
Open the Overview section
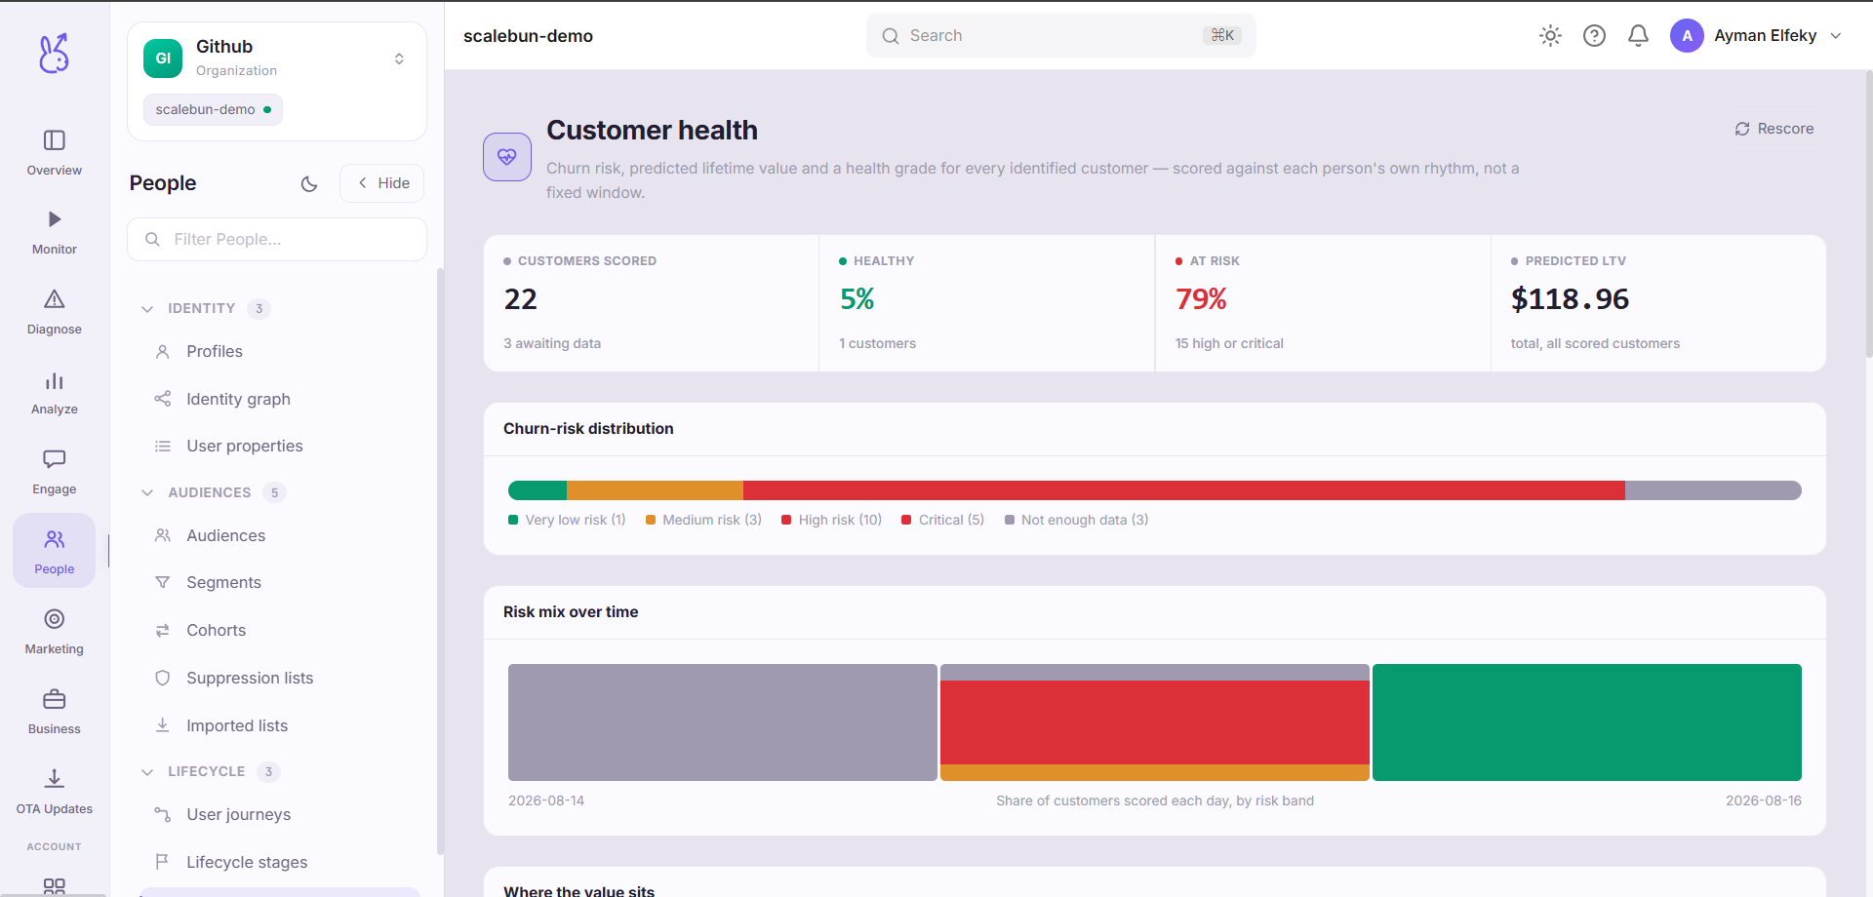[55, 153]
